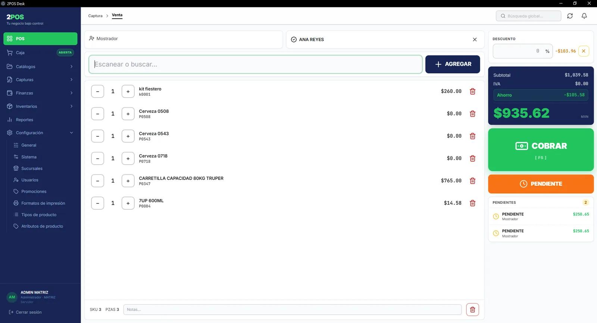This screenshot has height=323, width=597.
Task: Save the sale with the orange PENDIENTE button
Action: [541, 184]
